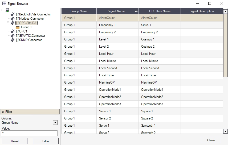Click the vertical scrollbar down arrow
Image resolution: width=228 pixels, height=145 pixels.
click(x=225, y=131)
